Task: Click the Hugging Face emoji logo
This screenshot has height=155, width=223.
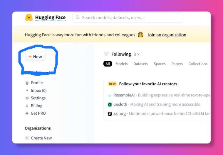Action: pyautogui.click(x=29, y=17)
